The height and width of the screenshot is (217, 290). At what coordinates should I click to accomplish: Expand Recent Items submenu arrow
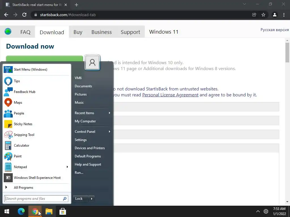pyautogui.click(x=110, y=113)
